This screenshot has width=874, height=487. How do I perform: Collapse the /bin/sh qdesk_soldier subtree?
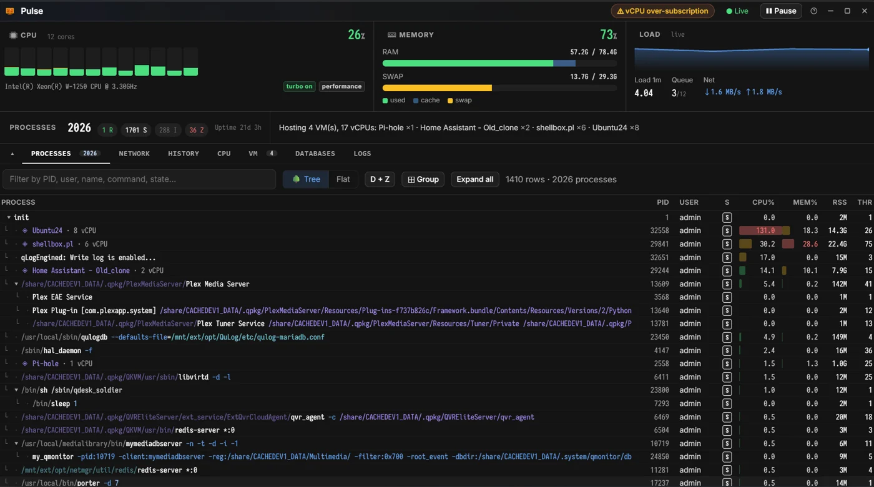pyautogui.click(x=16, y=390)
